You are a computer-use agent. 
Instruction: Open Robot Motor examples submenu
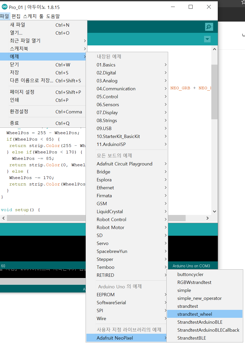click(127, 228)
